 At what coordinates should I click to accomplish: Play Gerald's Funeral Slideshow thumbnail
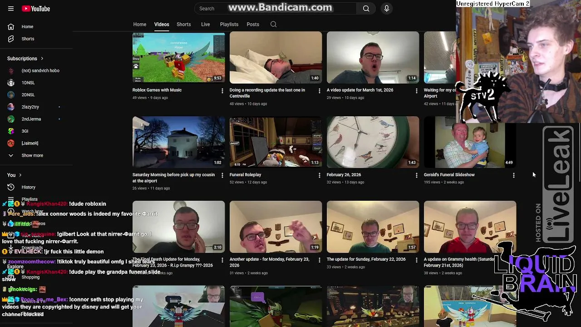(x=470, y=142)
